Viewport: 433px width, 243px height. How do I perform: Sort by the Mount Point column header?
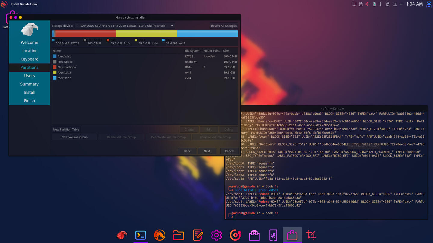212,51
